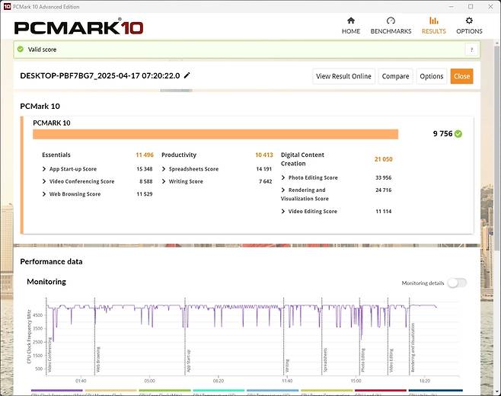Click the orange PCMark 10 score bar
Image resolution: width=501 pixels, height=396 pixels.
tap(215, 134)
